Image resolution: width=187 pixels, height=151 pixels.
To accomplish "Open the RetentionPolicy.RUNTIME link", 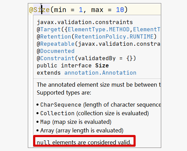I will click(x=114, y=37).
